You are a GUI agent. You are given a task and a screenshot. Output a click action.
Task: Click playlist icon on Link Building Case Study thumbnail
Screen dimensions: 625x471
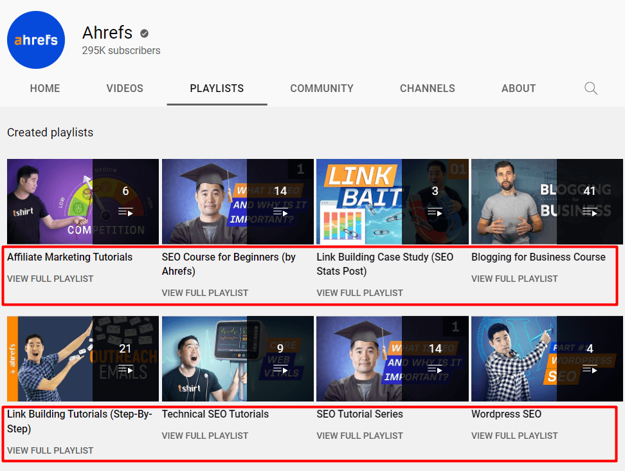(x=435, y=212)
